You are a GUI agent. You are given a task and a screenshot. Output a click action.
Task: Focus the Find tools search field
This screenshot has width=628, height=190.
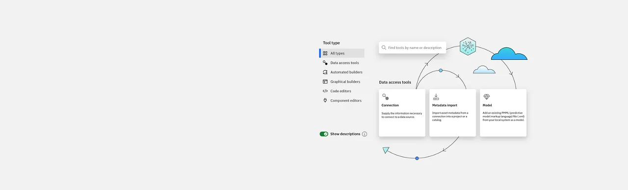pyautogui.click(x=413, y=47)
